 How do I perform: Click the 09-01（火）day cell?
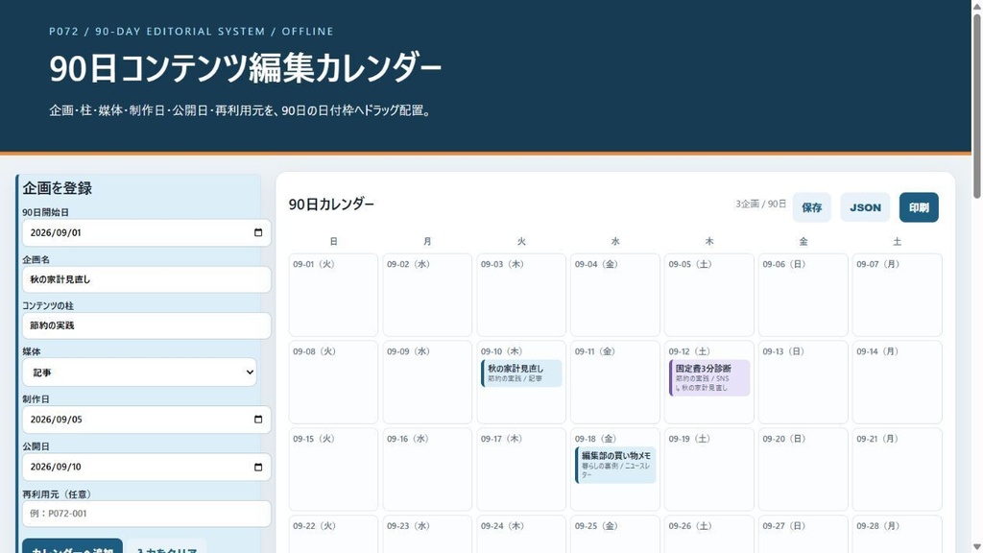(x=333, y=295)
